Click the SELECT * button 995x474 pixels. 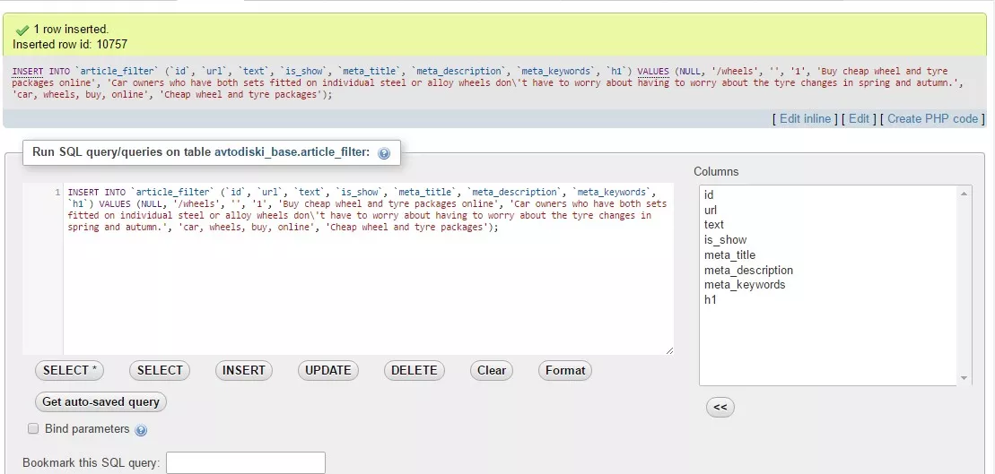click(x=69, y=371)
